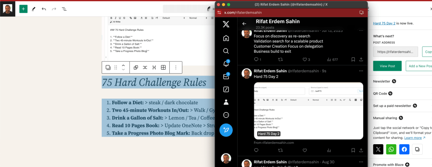View analytics of 'Hard 75 Day 2' post
Image resolution: width=432 pixels, height=167 pixels.
329,150
